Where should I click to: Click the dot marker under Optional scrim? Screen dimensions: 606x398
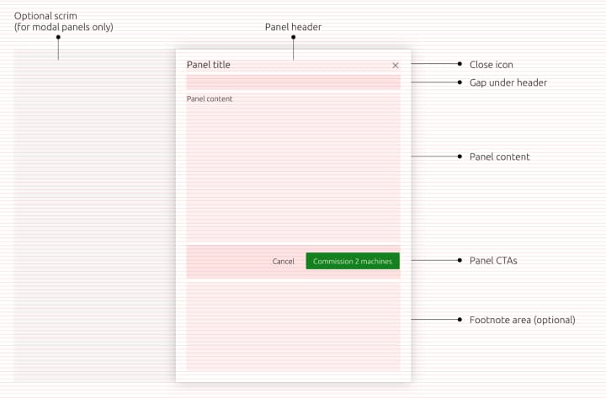58,37
